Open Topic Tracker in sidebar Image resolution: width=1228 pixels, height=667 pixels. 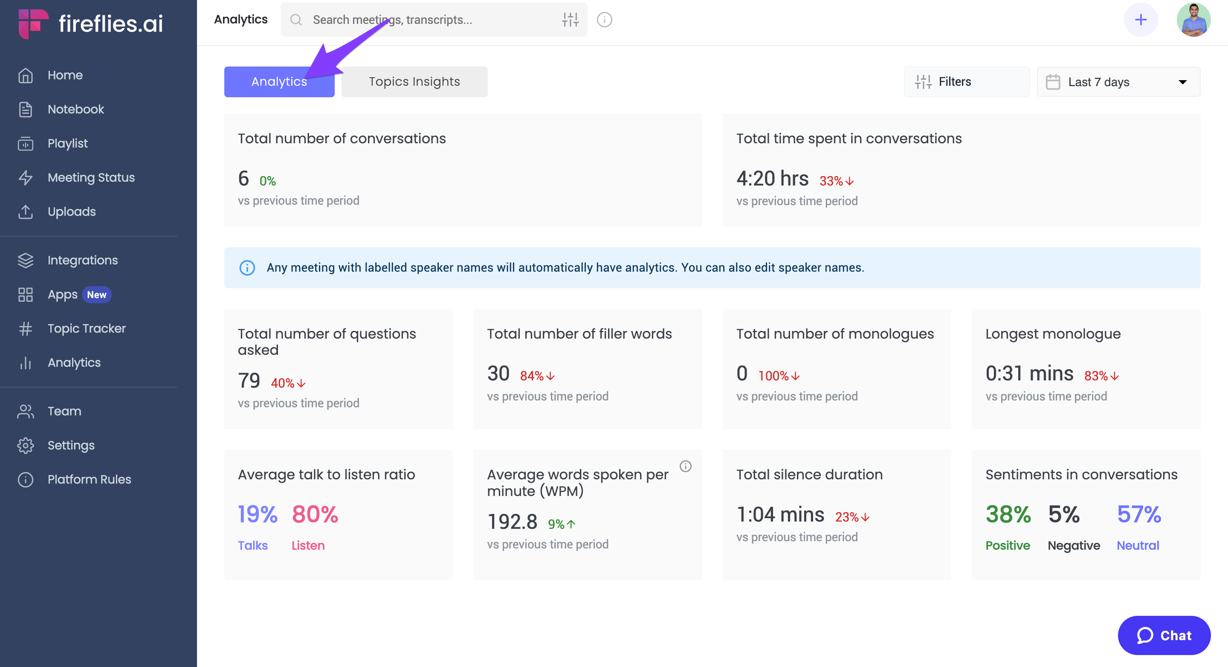coord(87,328)
